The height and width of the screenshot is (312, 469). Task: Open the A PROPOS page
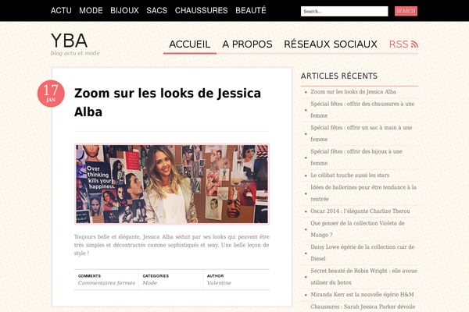click(x=247, y=44)
